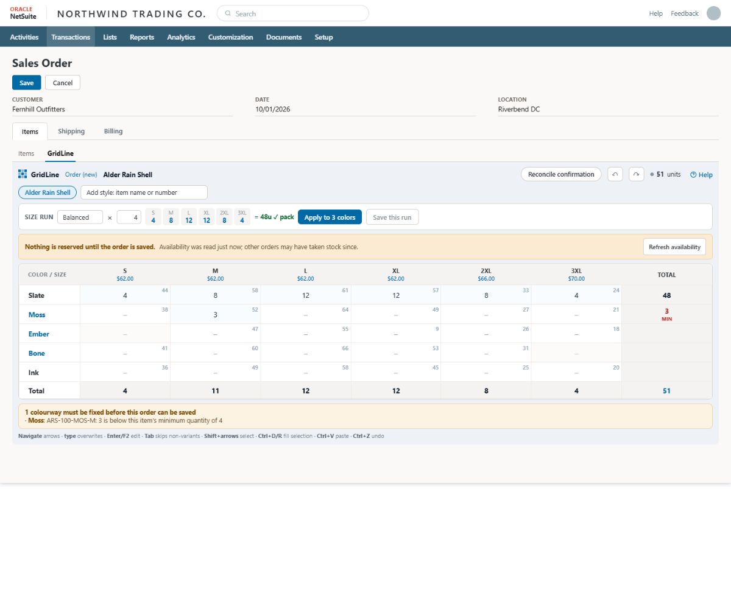Select the Items subtab beside GridLine
This screenshot has height=609, width=731.
(26, 153)
